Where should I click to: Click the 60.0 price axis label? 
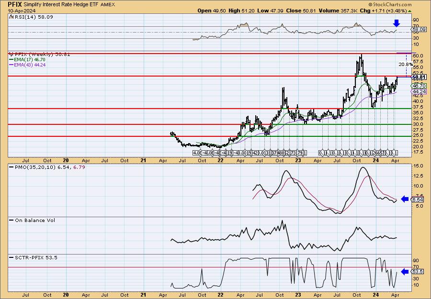418,56
